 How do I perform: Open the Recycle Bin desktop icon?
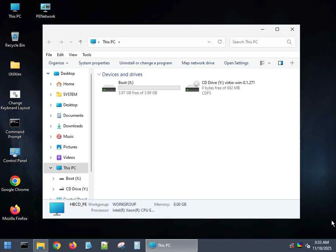click(x=15, y=40)
